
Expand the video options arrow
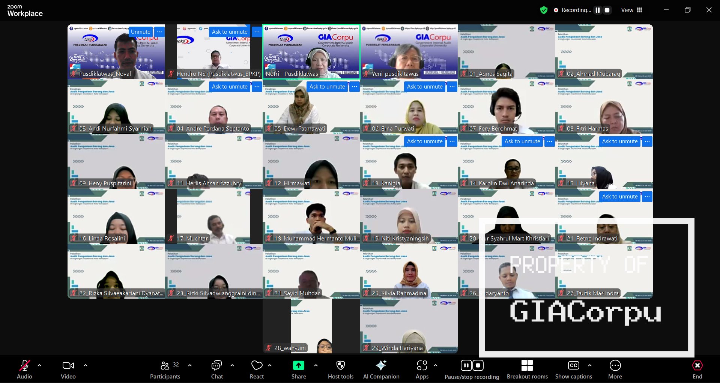click(86, 365)
